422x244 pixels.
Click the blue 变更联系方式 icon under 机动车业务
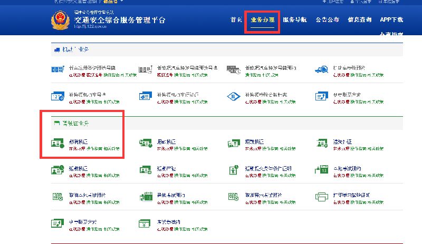point(322,96)
